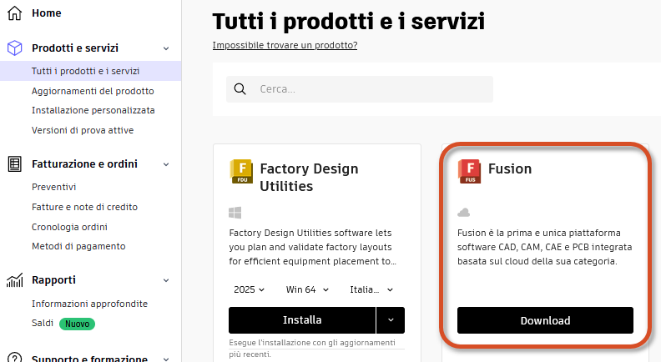Viewport: 661px width, 362px height.
Task: Click the Home house icon
Action: tap(15, 13)
